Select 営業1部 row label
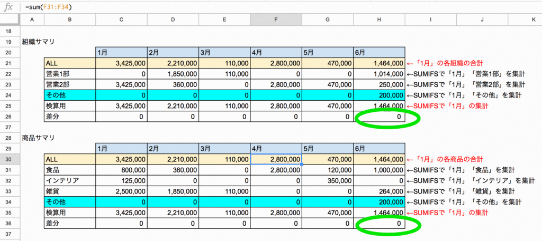 coord(70,74)
